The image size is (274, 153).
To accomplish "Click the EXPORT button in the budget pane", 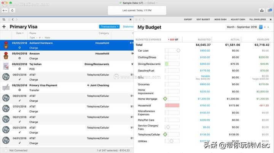I will pyautogui.click(x=188, y=19).
